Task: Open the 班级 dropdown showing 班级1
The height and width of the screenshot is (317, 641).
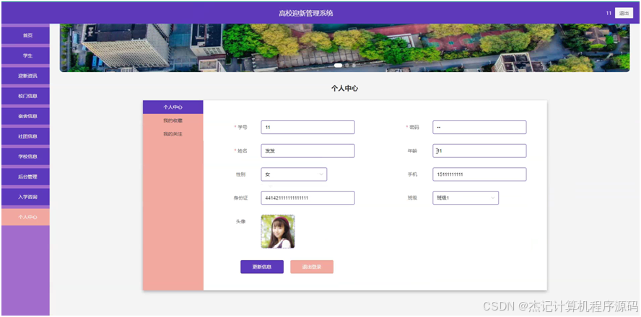Action: click(x=466, y=198)
